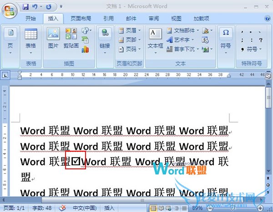Click 页面: 1/1 page indicator
The image size is (273, 212).
14,208
